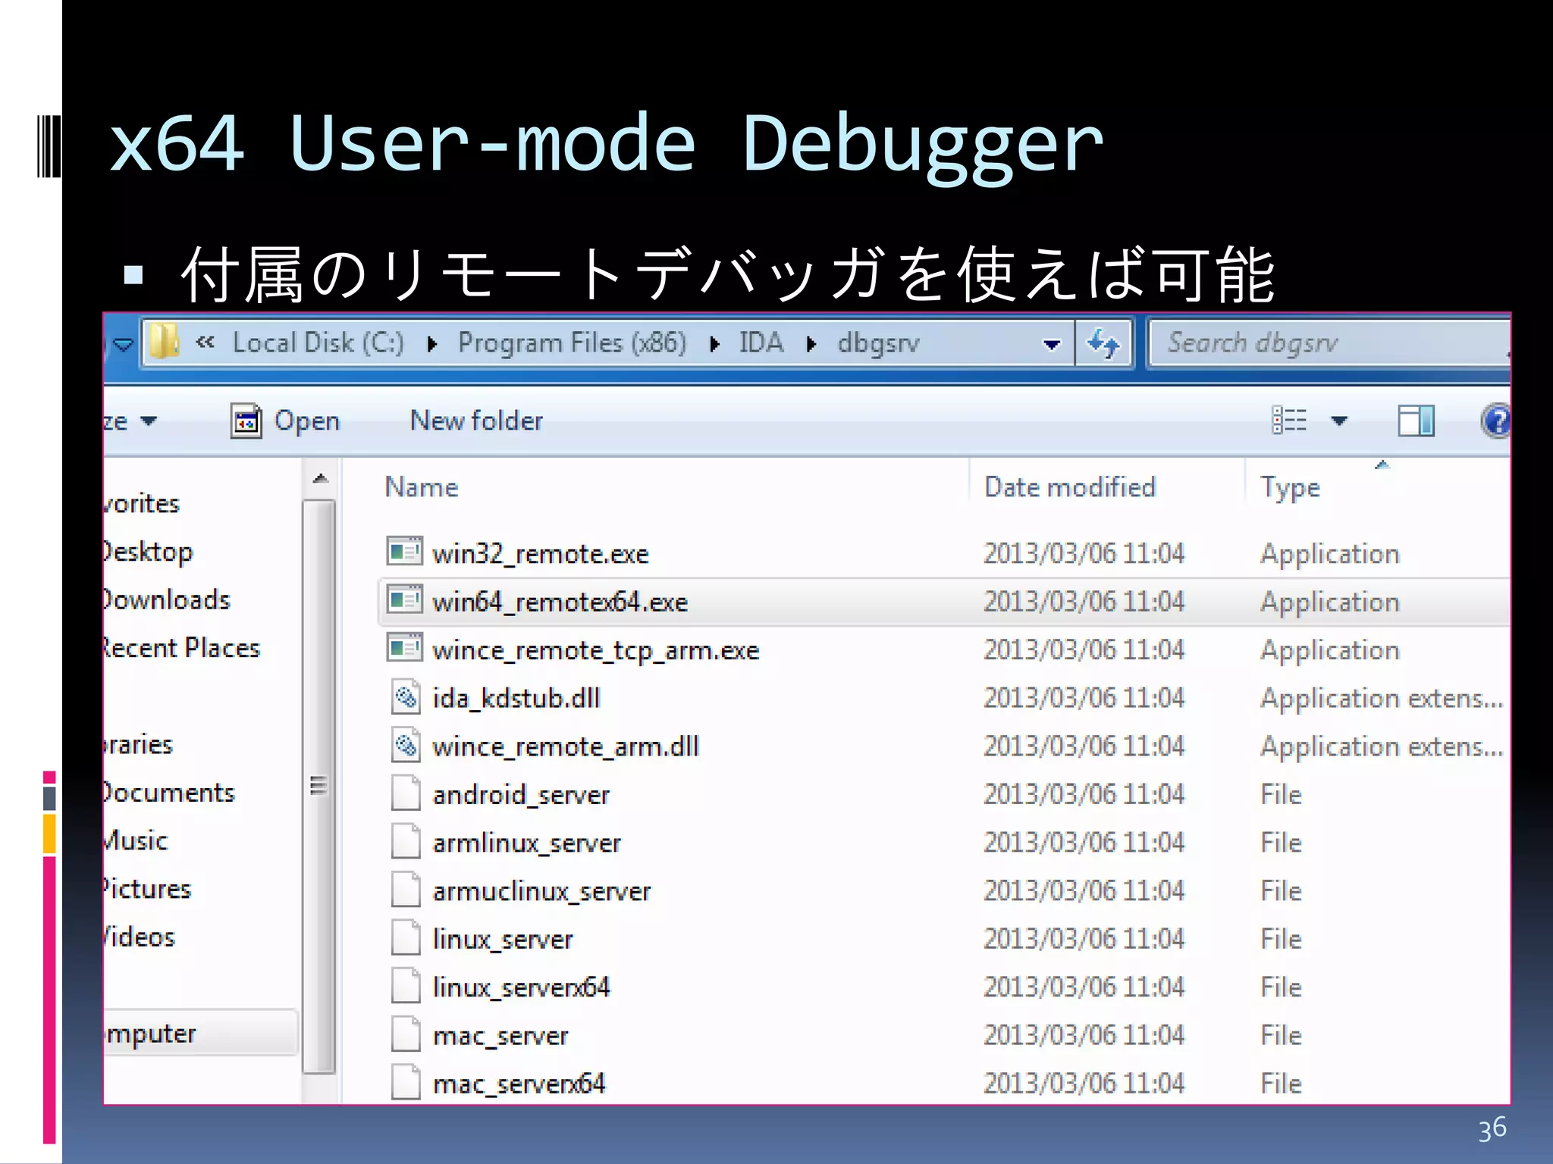Click the dbgsrv breadcrumb
1553x1164 pixels.
[878, 343]
